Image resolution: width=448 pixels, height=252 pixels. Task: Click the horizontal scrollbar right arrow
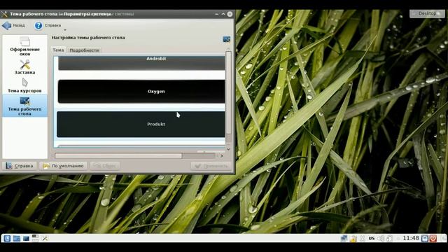tap(221, 155)
